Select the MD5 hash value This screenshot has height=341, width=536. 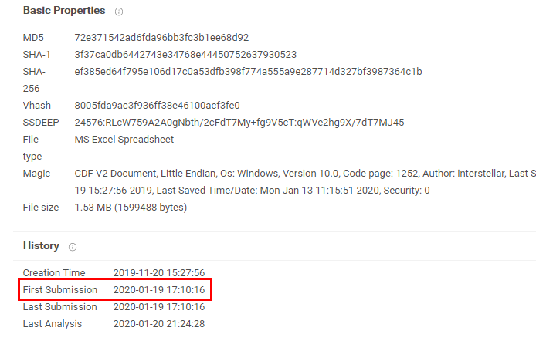point(161,37)
